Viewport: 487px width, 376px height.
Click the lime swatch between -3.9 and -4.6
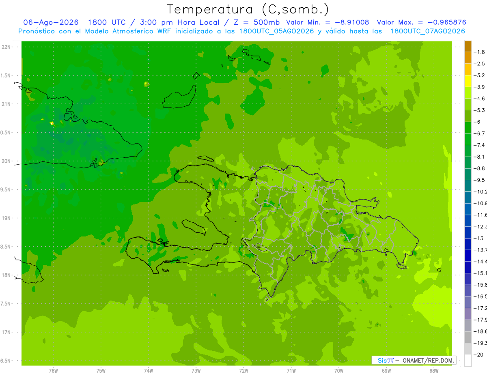click(x=468, y=93)
